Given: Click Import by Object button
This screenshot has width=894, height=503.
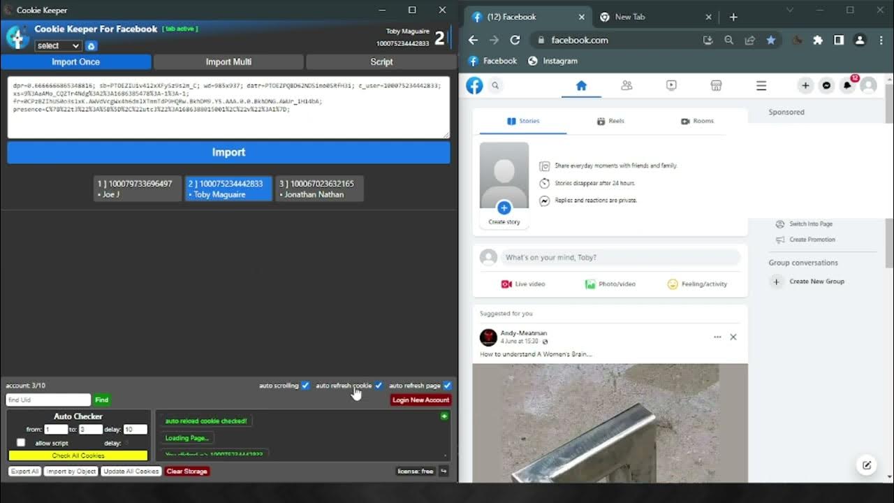Looking at the screenshot, I should click(71, 472).
